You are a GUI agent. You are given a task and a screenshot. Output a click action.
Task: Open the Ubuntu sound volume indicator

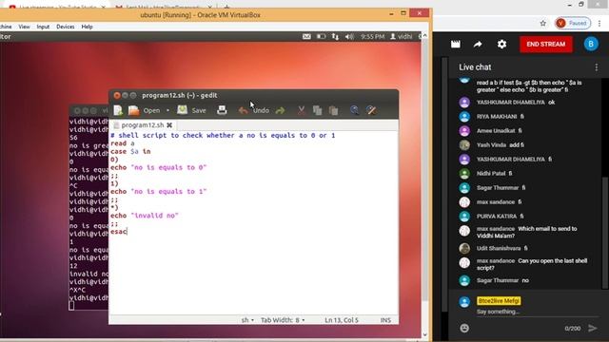349,36
